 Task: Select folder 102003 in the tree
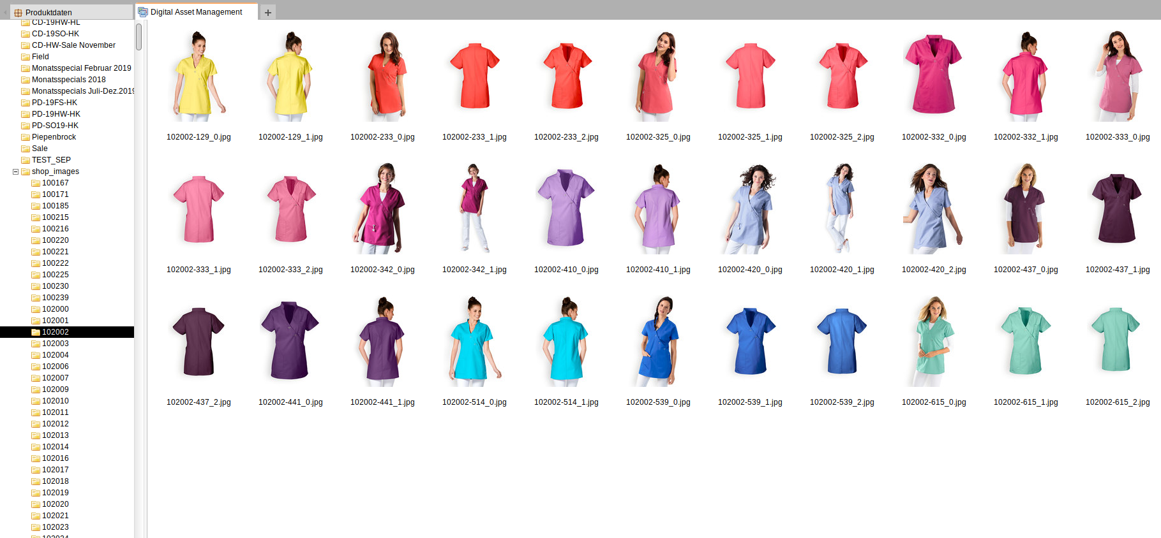[56, 344]
